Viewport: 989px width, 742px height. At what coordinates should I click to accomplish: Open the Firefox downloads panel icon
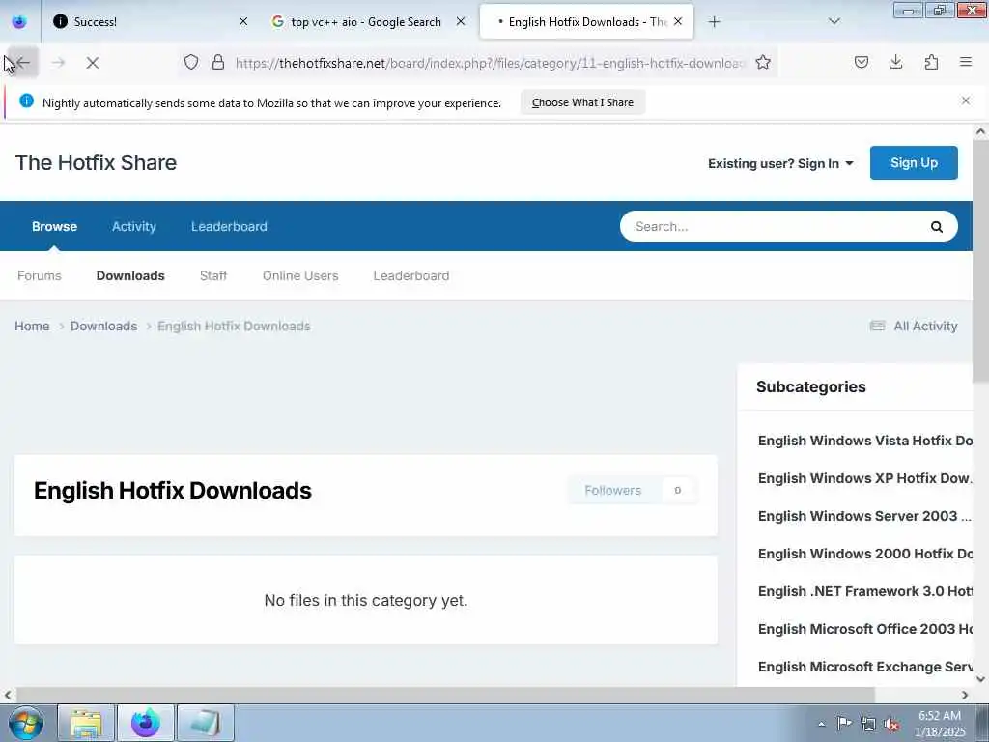tap(895, 62)
